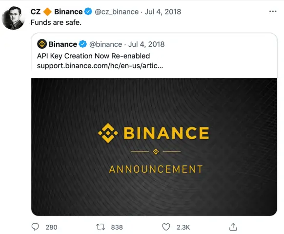Viewport: 284px width, 234px height.
Task: Click 'API Key Creation Now Re-enabled' text
Action: pos(94,56)
